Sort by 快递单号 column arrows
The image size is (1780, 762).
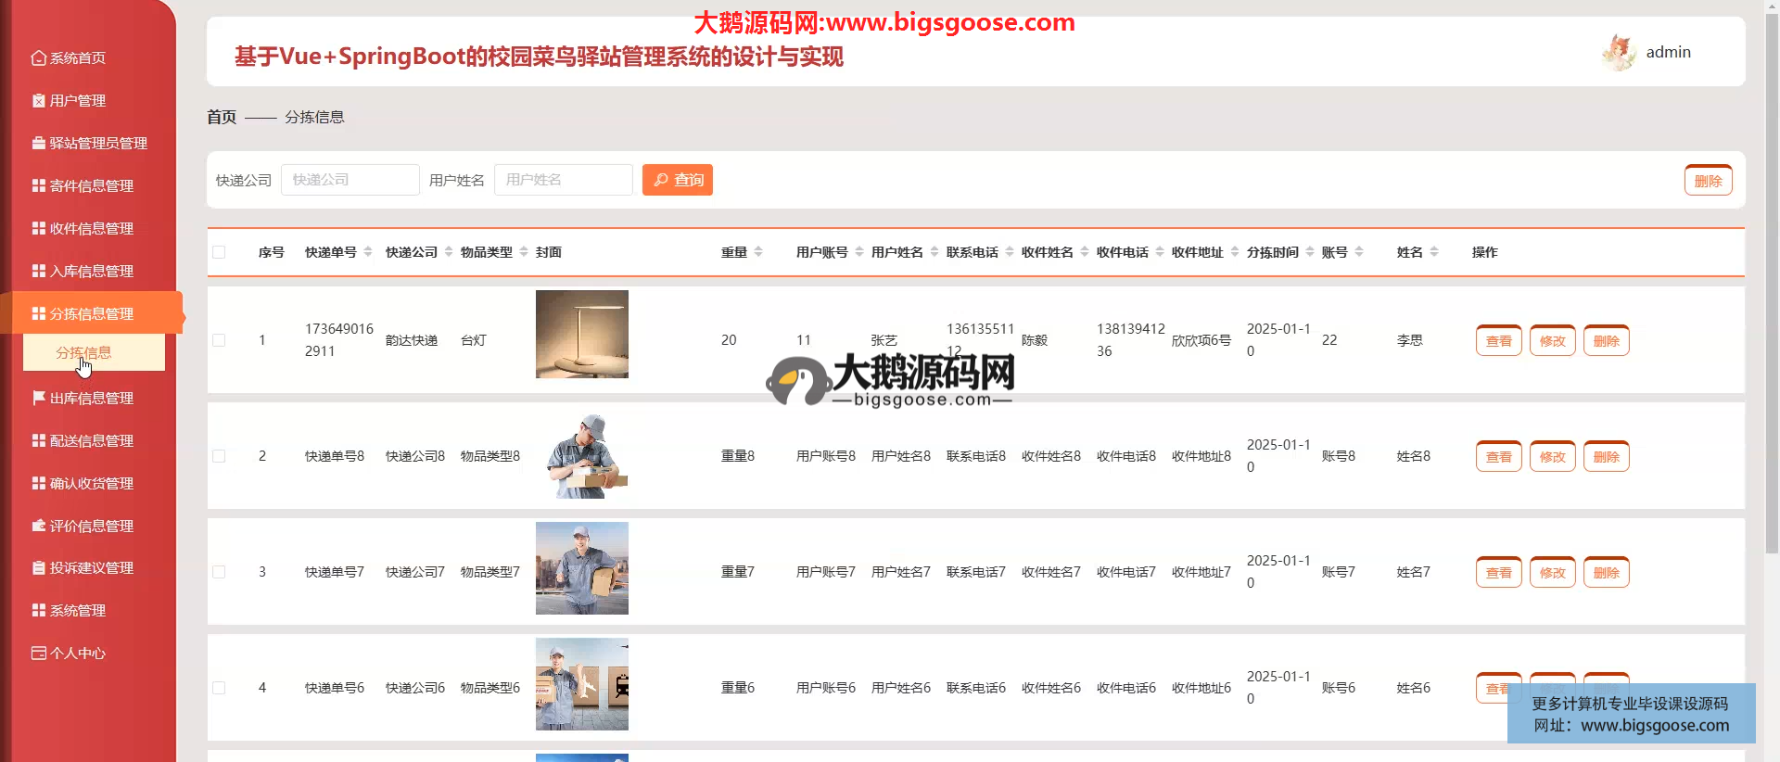pos(368,252)
